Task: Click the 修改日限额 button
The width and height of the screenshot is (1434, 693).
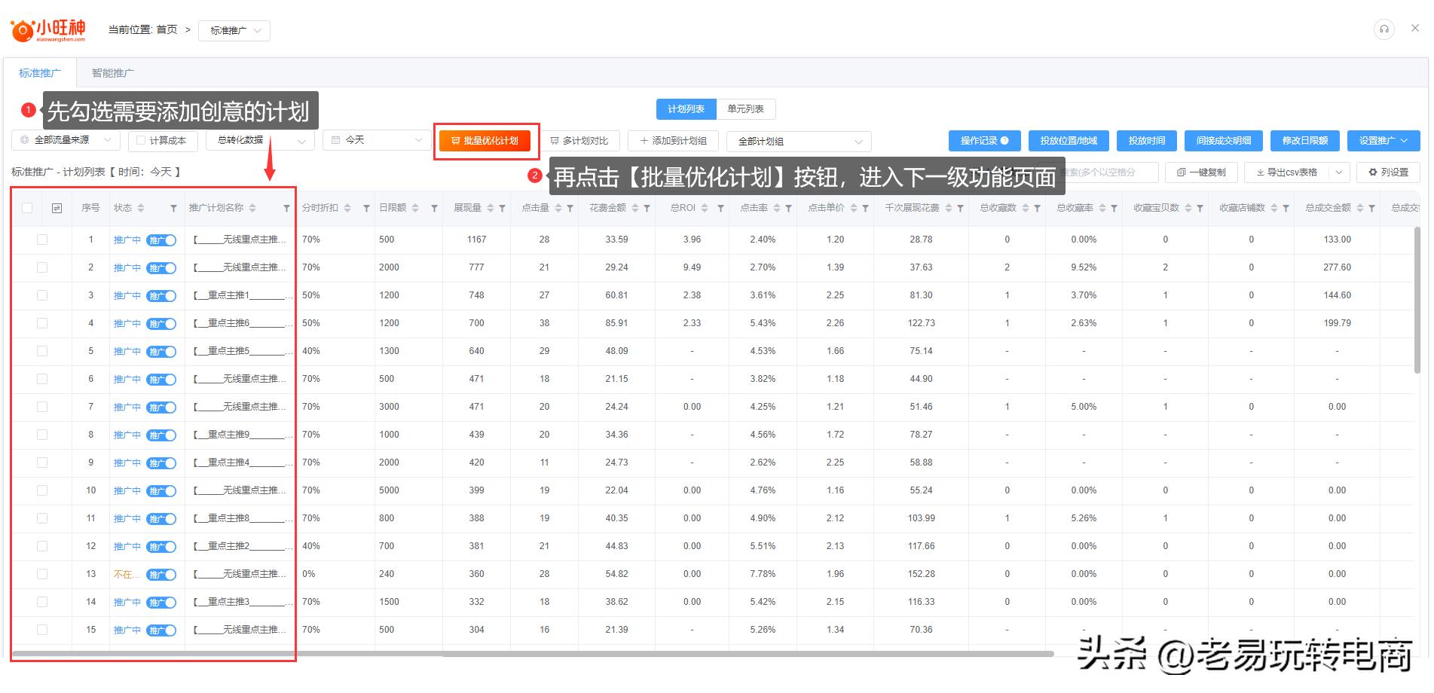Action: point(1304,140)
